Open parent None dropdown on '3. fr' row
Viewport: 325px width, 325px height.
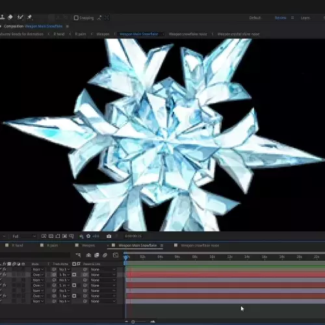(103, 275)
